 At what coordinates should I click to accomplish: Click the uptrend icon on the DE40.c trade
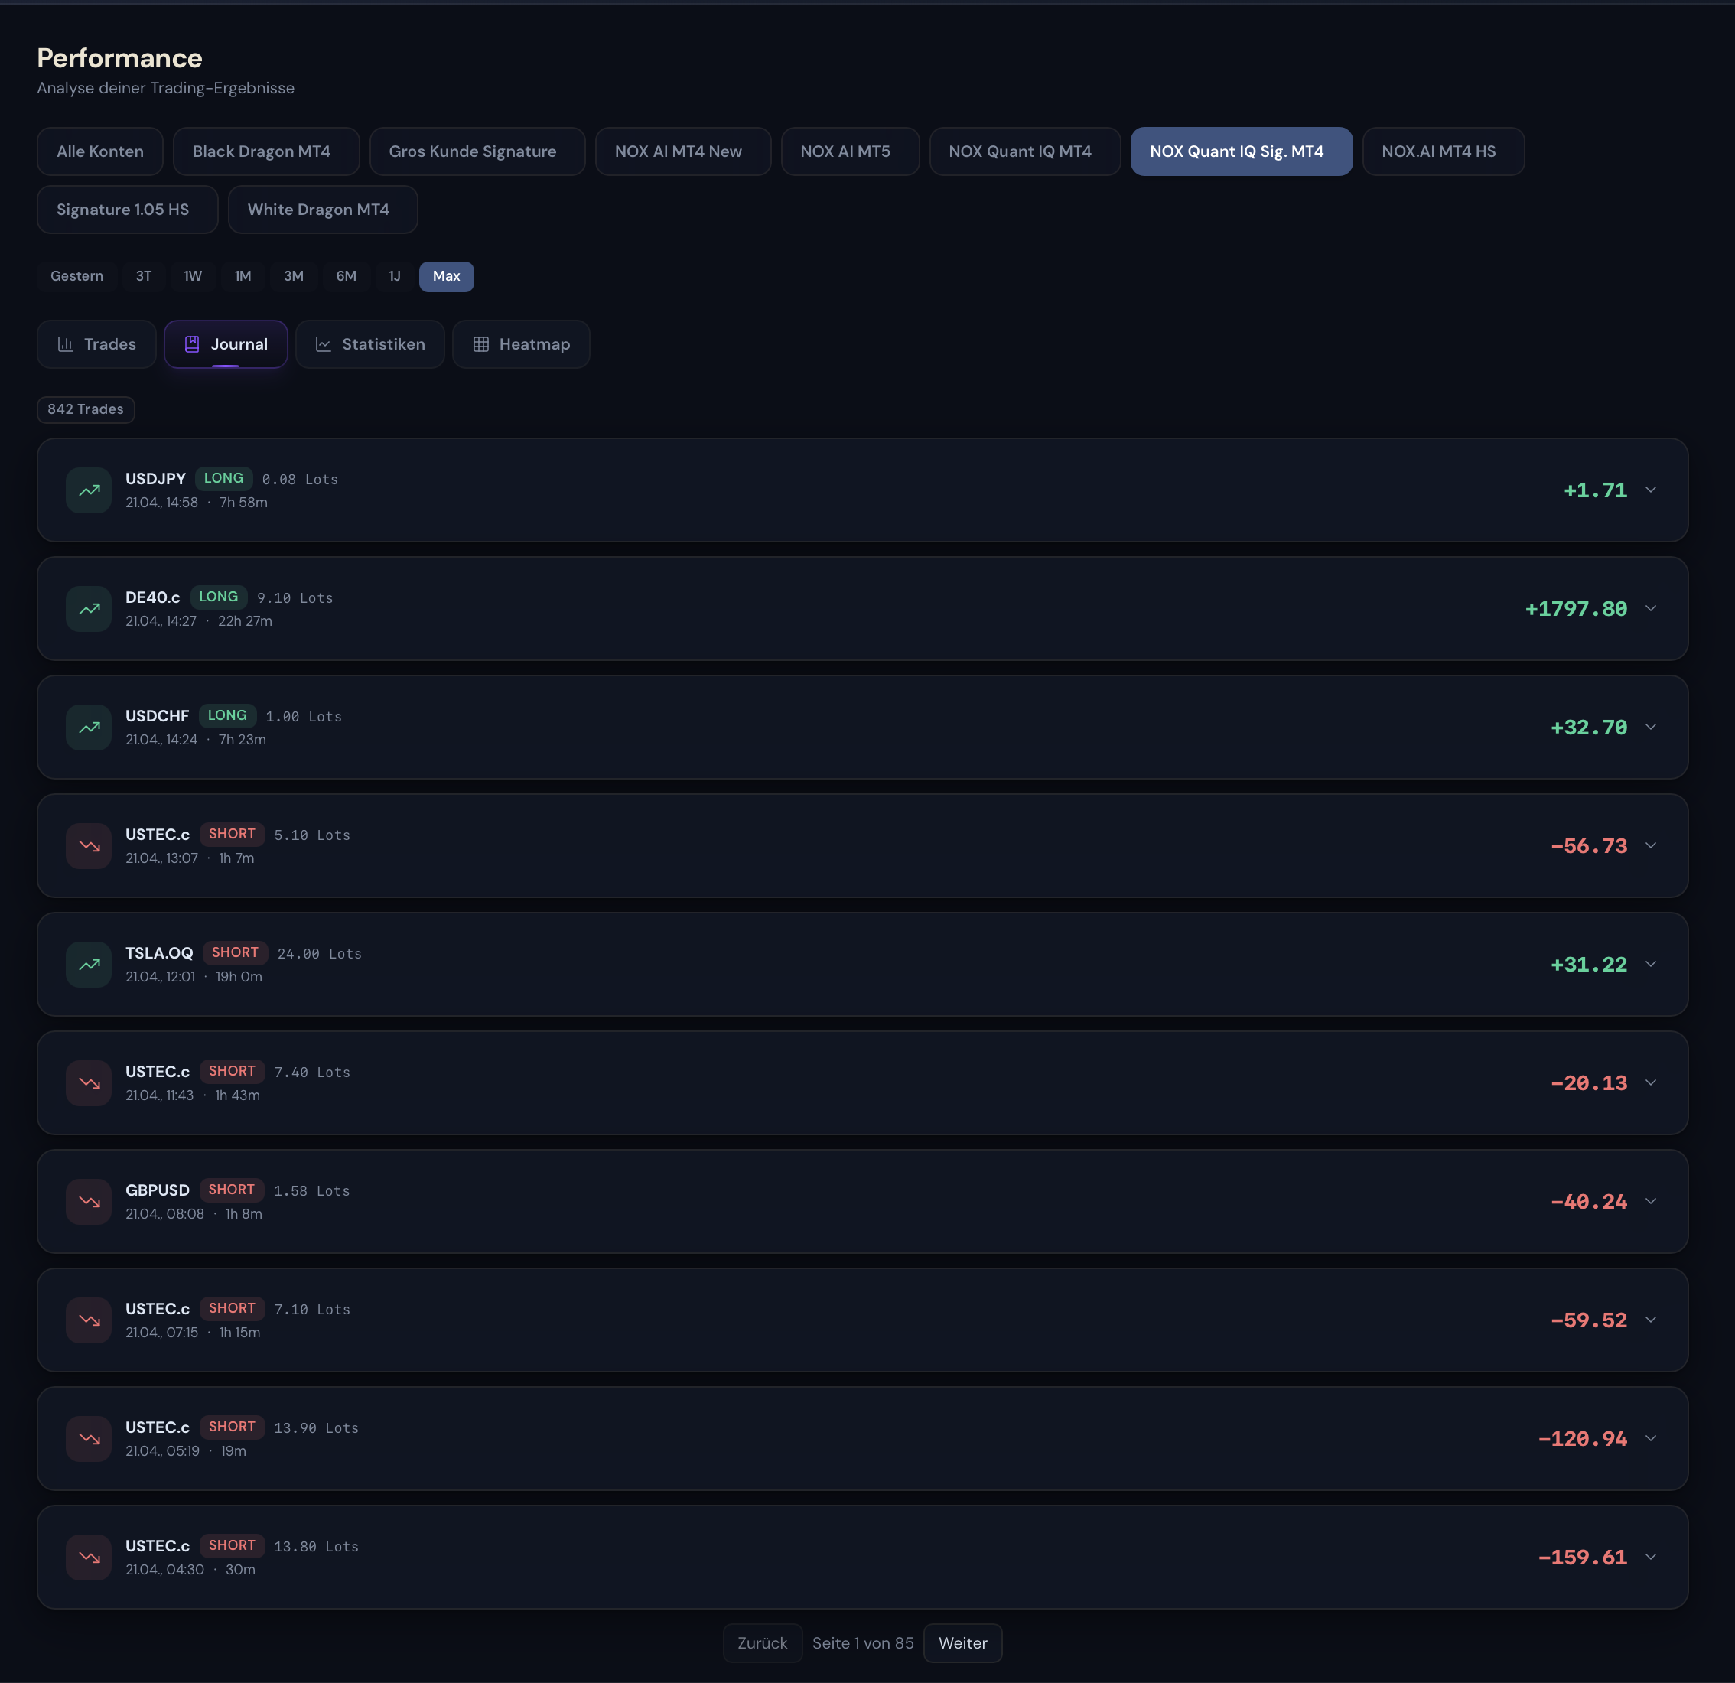89,608
